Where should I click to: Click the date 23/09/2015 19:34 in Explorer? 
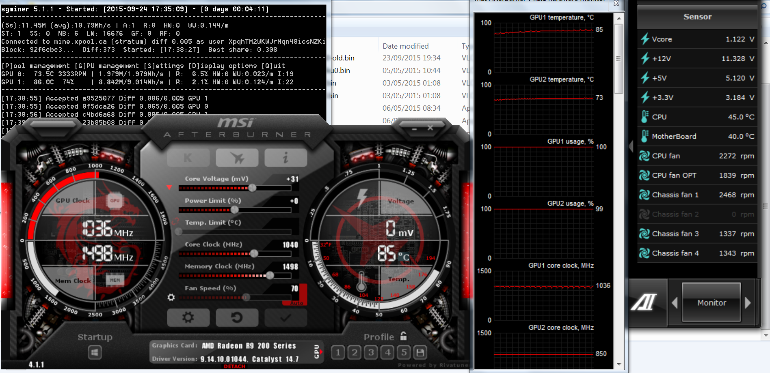411,58
